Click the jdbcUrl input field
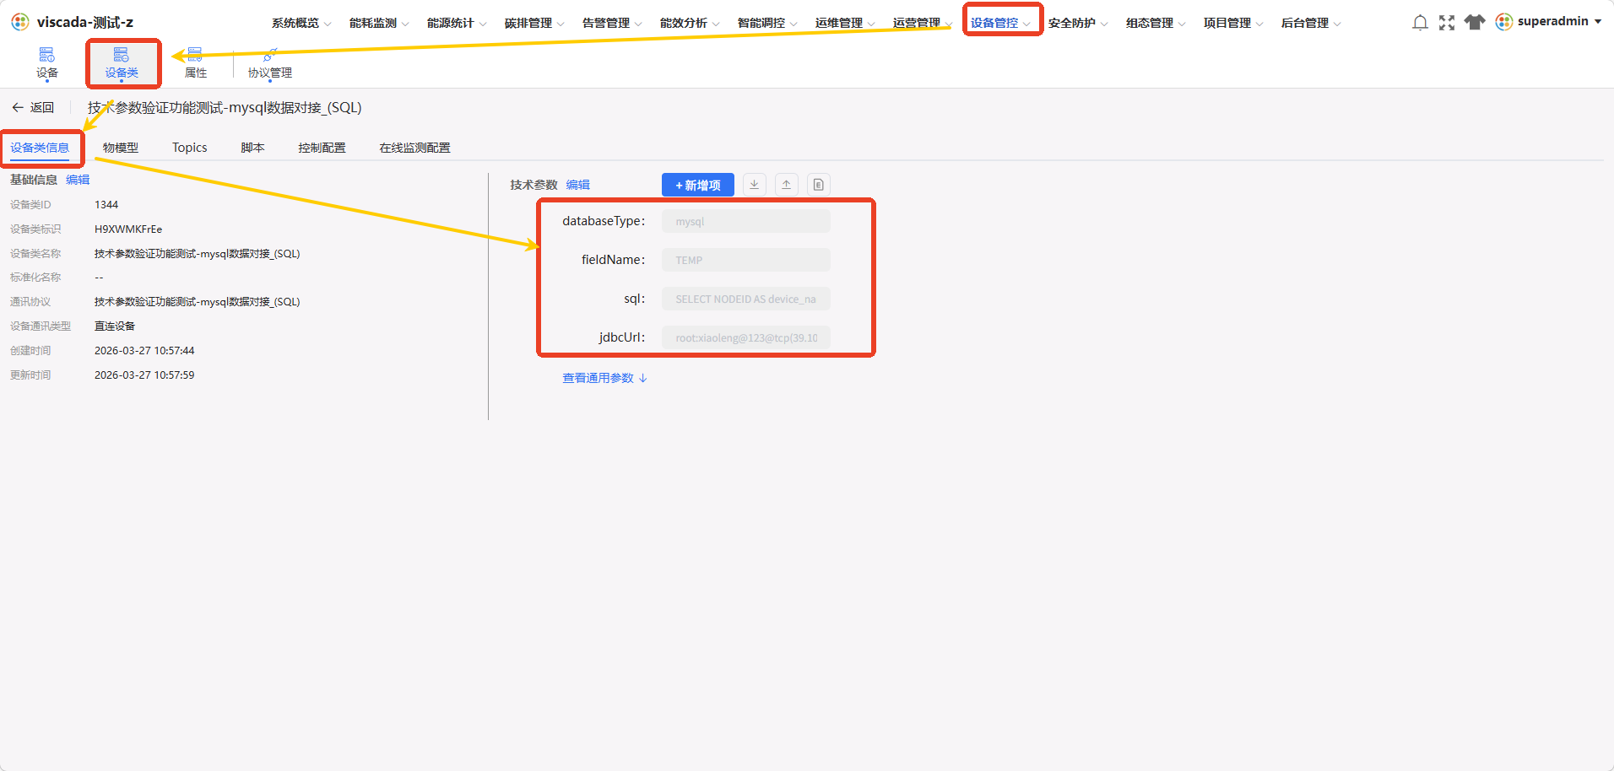Image resolution: width=1614 pixels, height=771 pixels. click(x=746, y=337)
